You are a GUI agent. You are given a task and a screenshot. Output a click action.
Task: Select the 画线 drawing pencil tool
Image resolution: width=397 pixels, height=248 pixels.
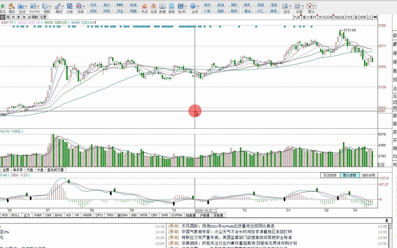(x=57, y=6)
